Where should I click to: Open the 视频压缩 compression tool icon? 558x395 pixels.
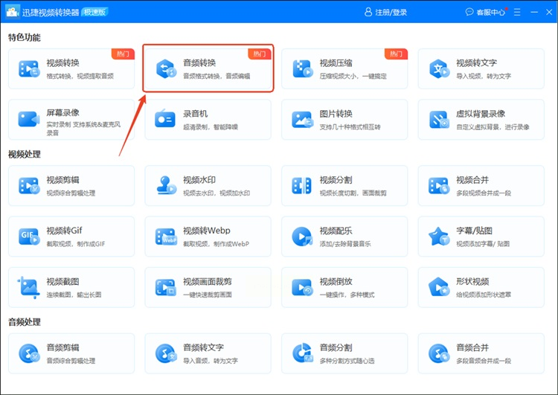coord(303,68)
